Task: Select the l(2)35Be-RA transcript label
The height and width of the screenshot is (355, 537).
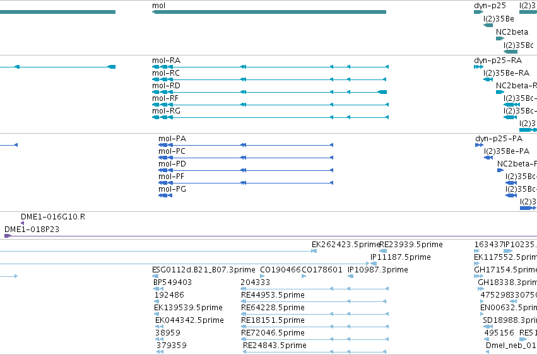Action: [506, 73]
